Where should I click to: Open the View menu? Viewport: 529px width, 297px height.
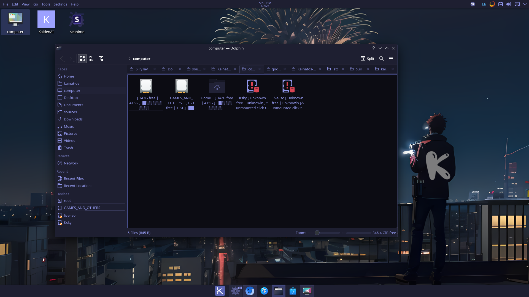[26, 4]
